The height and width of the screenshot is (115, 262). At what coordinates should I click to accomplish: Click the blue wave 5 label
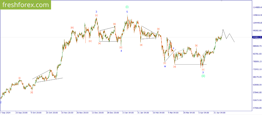tap(127, 12)
